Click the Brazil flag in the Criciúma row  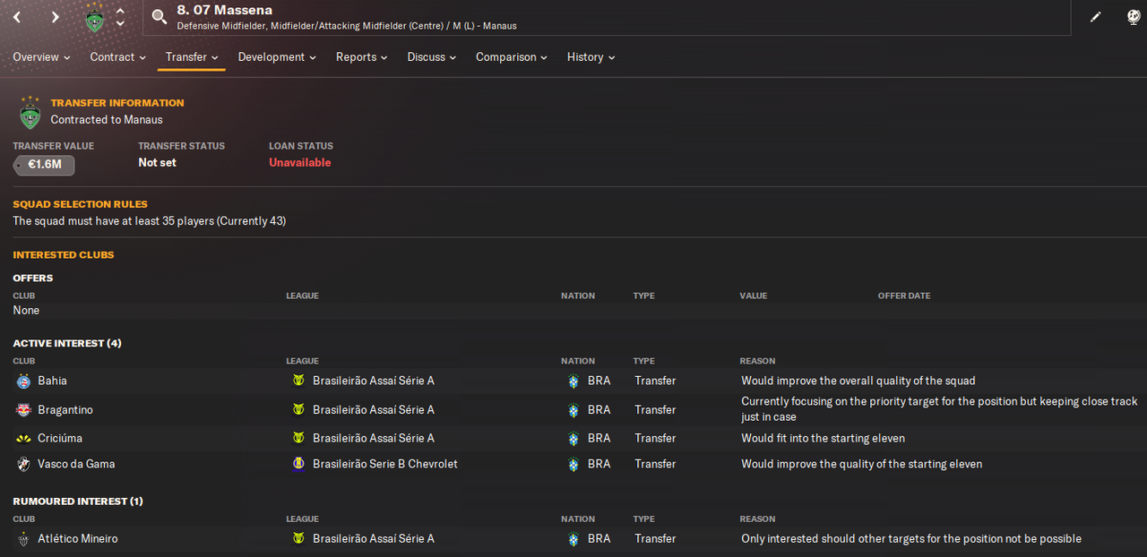pos(573,439)
